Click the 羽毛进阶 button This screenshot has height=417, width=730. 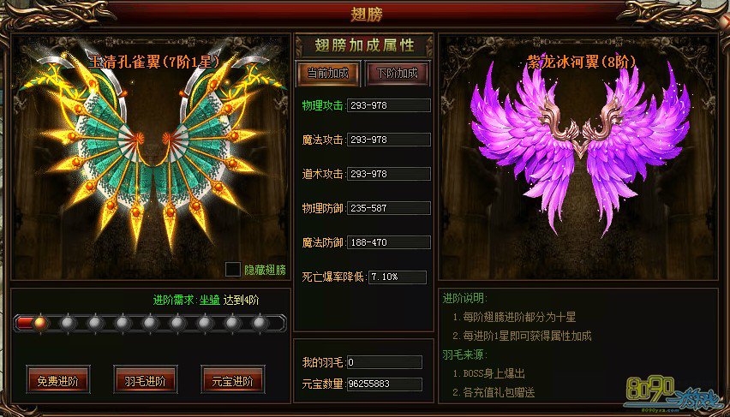point(145,381)
